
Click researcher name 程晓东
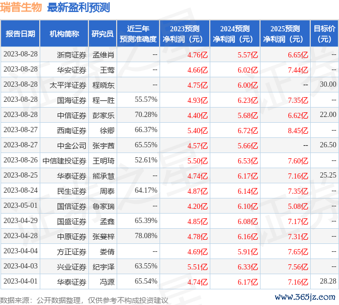tap(104, 85)
